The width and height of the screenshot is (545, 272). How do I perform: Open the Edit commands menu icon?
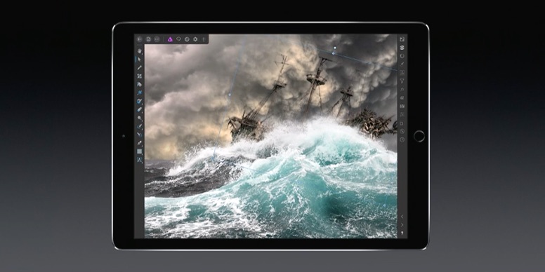[x=157, y=39]
